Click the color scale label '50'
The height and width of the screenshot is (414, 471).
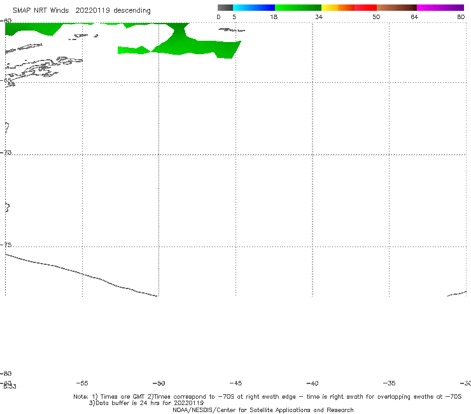(376, 17)
